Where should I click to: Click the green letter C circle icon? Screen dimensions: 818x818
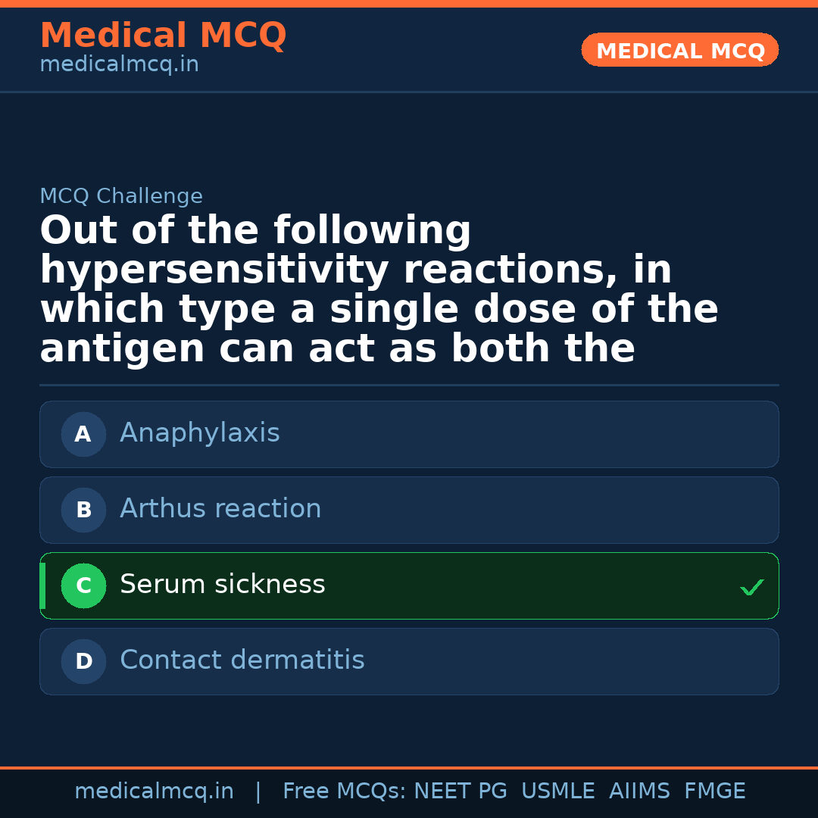[x=83, y=585]
